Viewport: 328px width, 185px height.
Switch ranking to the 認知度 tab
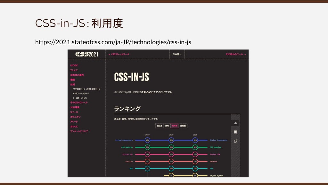coord(183,126)
